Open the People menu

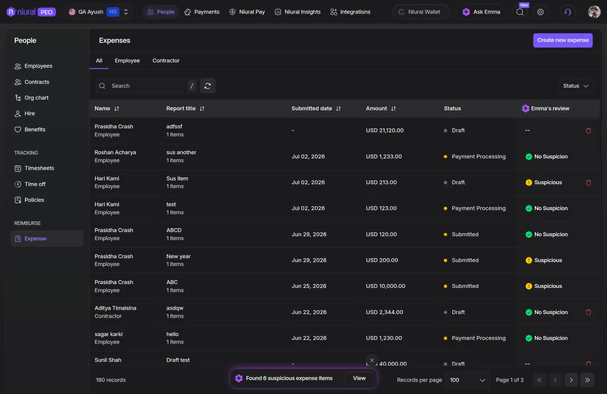click(161, 12)
